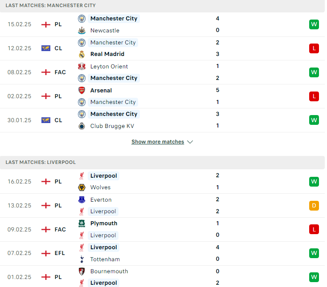Click the Club Brugge KV crest icon
Viewport: 327px width, 287px height.
click(x=82, y=126)
